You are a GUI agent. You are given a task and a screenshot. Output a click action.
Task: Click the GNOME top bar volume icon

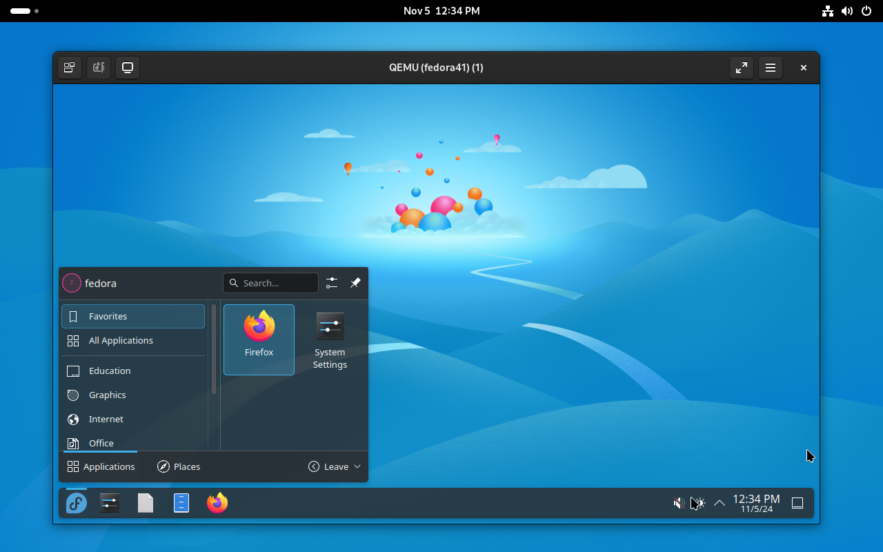tap(847, 11)
